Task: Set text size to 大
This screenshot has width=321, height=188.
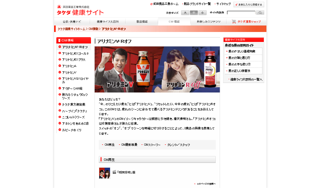Action: pos(185,13)
